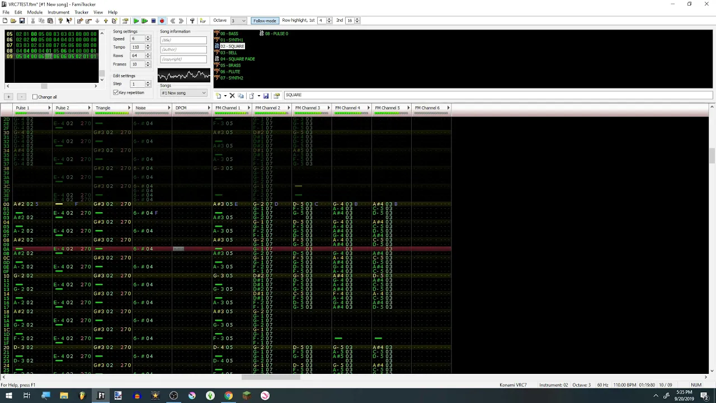Clone the selected instrument
This screenshot has width=716, height=403.
[x=241, y=96]
